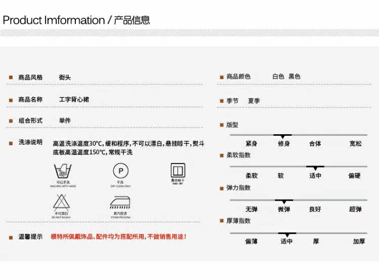Click the 宽松 fit option
Screen dimensions: 379x279
click(x=356, y=144)
